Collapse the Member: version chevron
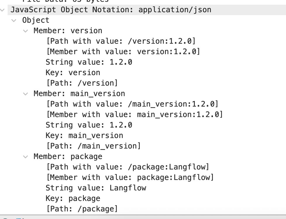The height and width of the screenshot is (219, 286). 26,31
